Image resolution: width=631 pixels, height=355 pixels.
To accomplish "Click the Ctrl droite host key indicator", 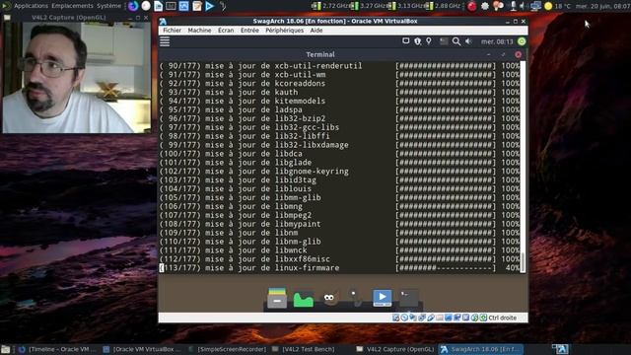I will (502, 318).
